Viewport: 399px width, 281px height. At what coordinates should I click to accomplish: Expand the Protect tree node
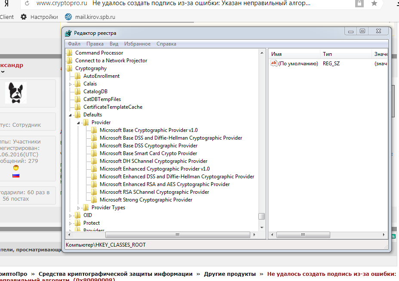pos(71,223)
